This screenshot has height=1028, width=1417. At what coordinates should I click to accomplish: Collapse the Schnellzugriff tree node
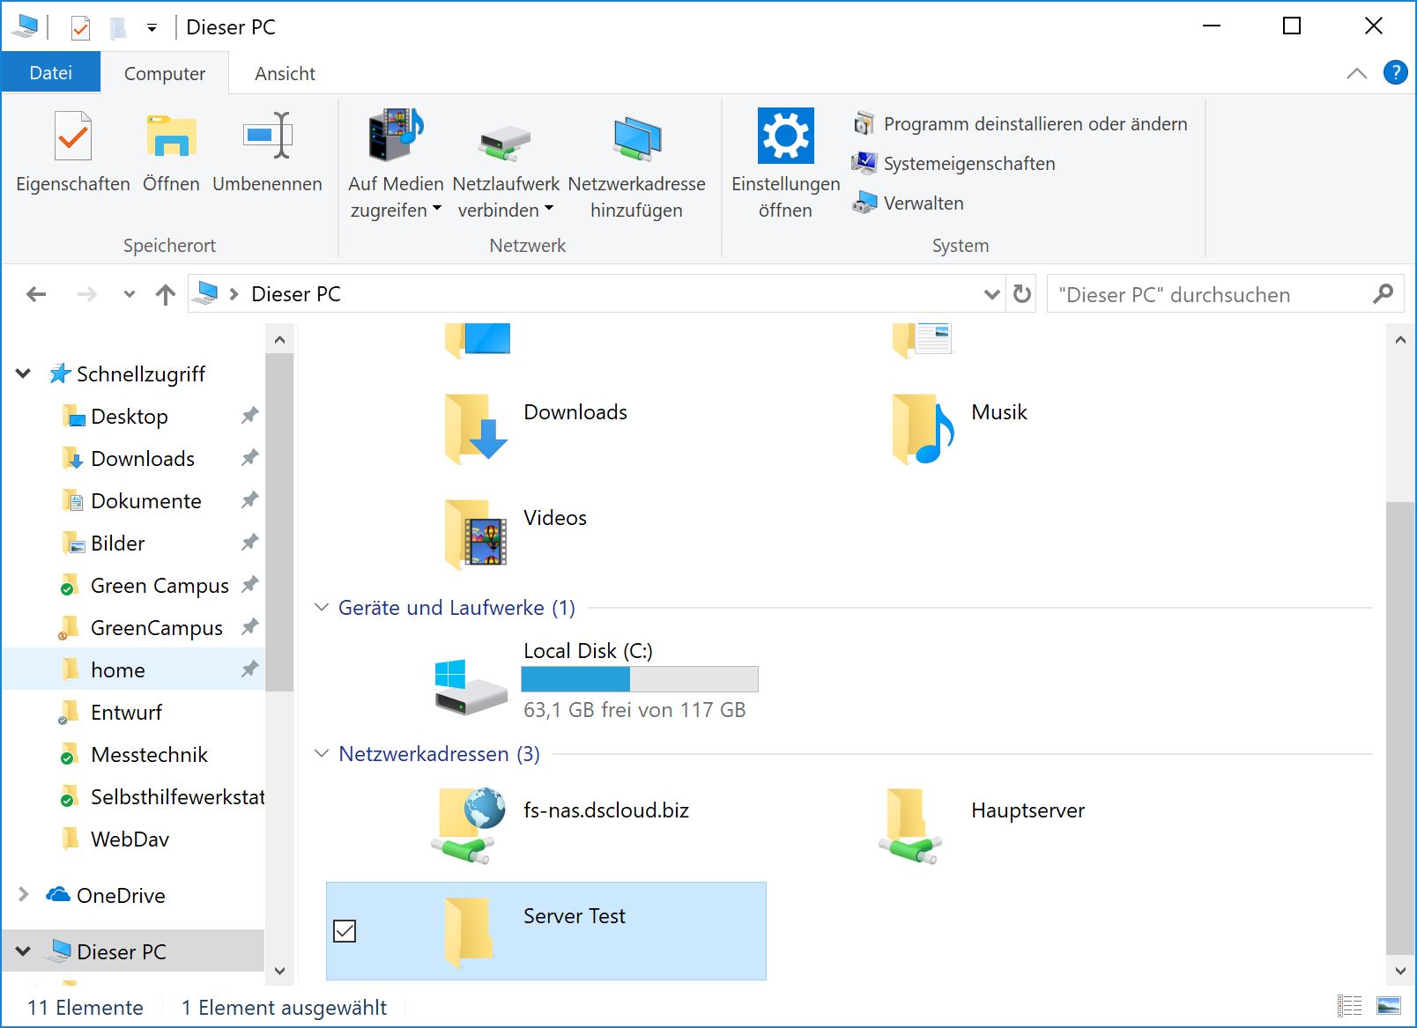click(x=24, y=373)
